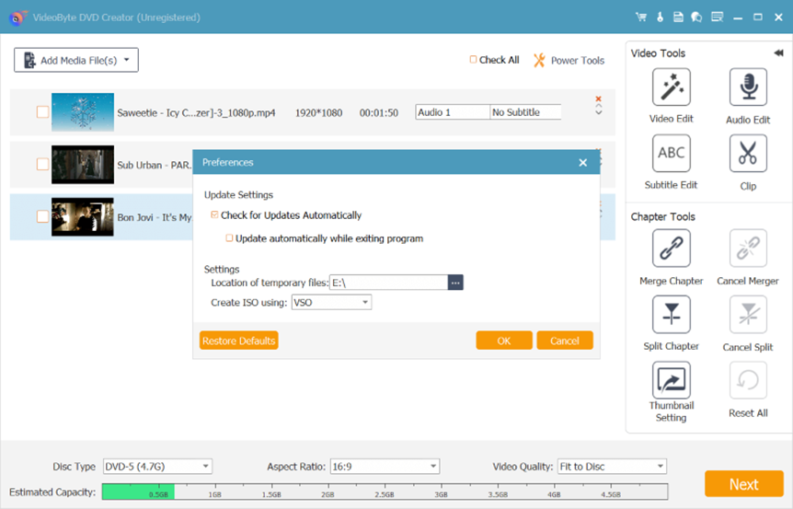Click the 00:01:50 duration text
Screen dimensions: 793x509
[x=379, y=112]
